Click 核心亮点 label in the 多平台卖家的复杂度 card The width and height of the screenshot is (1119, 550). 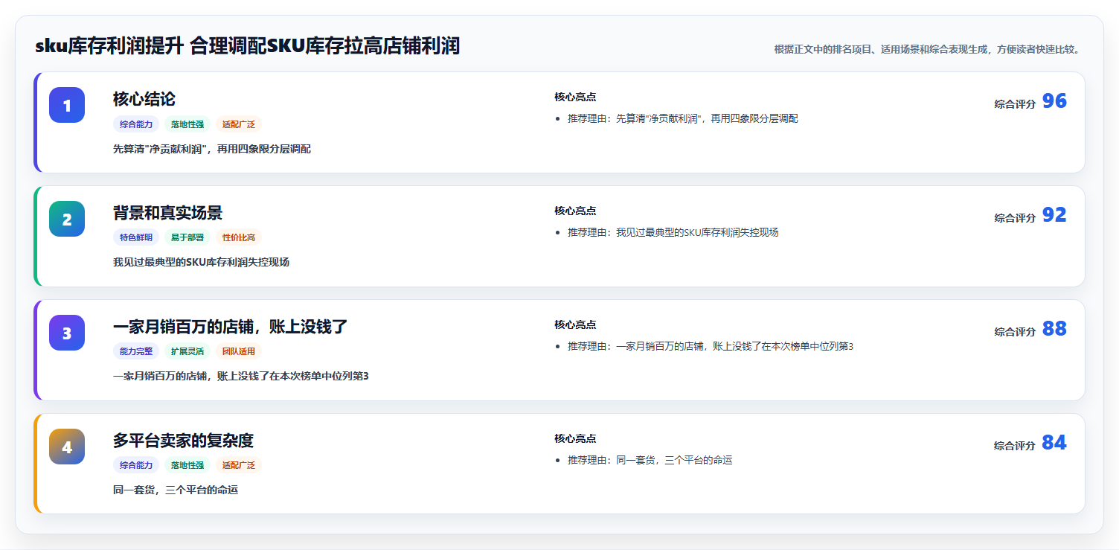[575, 438]
